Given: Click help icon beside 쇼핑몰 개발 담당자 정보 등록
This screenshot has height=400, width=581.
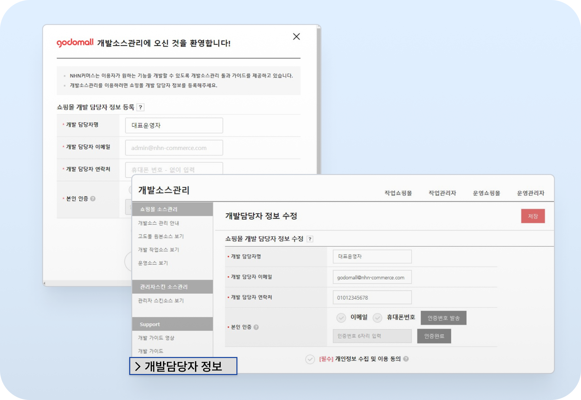Looking at the screenshot, I should click(141, 107).
